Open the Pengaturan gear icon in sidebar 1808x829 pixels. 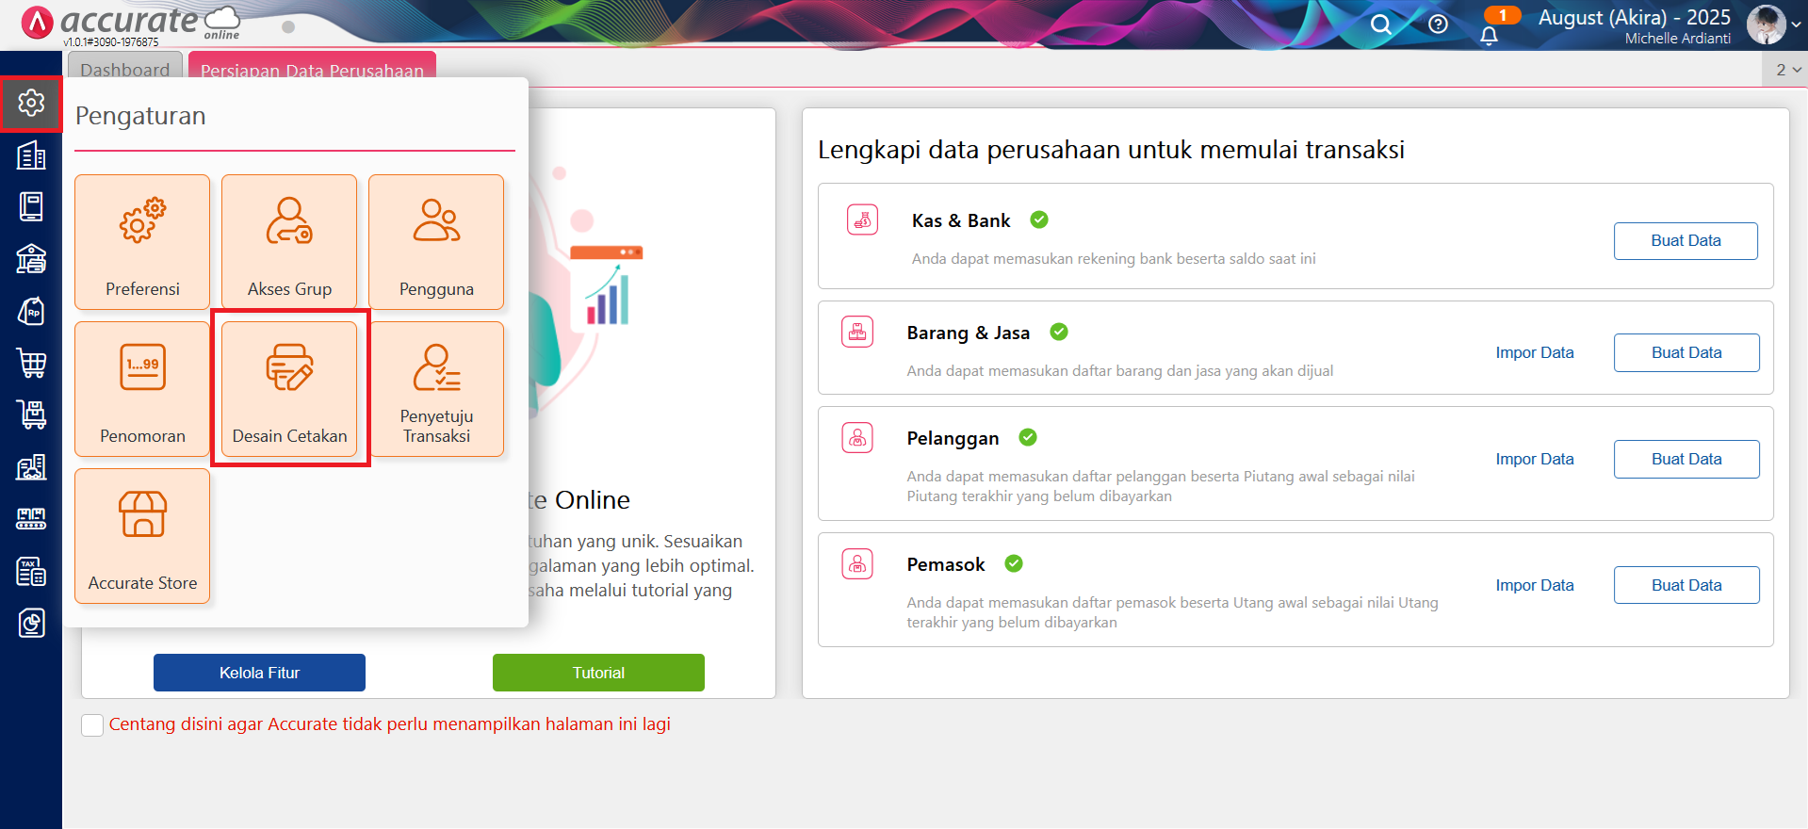(x=31, y=103)
